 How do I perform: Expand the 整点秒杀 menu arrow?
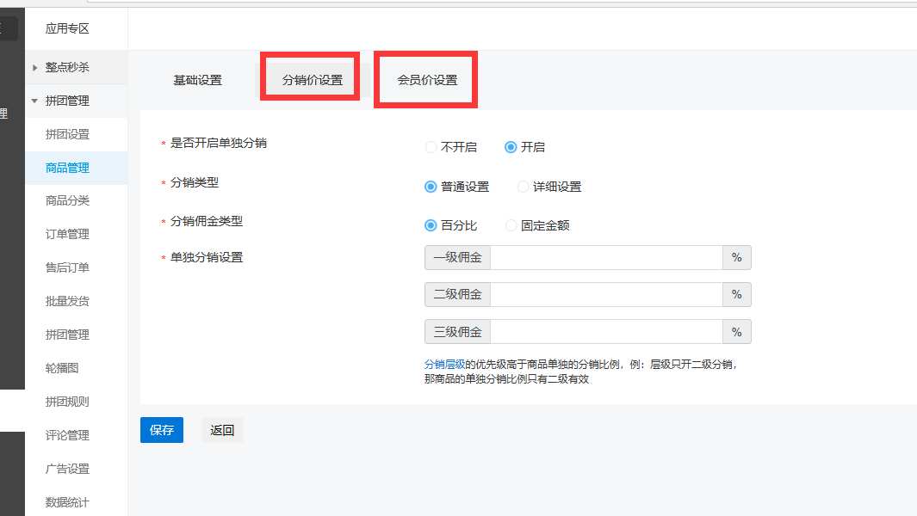[x=34, y=67]
